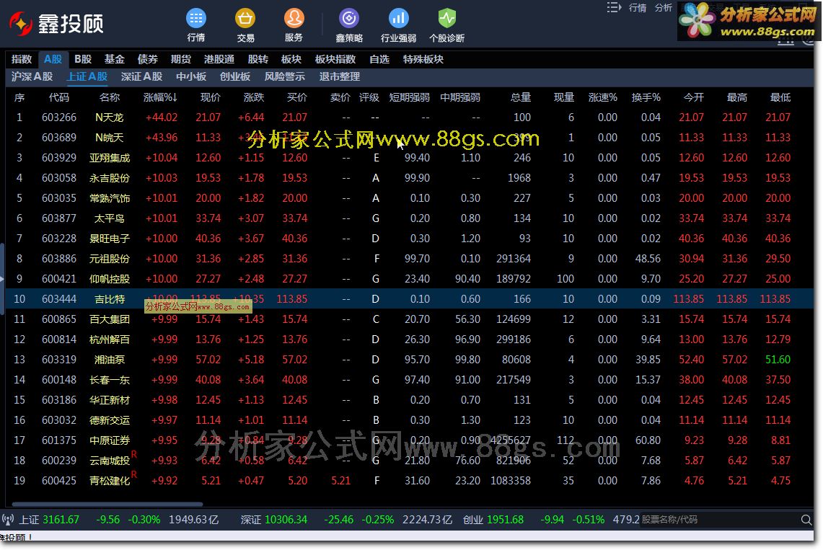Select the 亚翔集成 stock row

click(x=410, y=158)
